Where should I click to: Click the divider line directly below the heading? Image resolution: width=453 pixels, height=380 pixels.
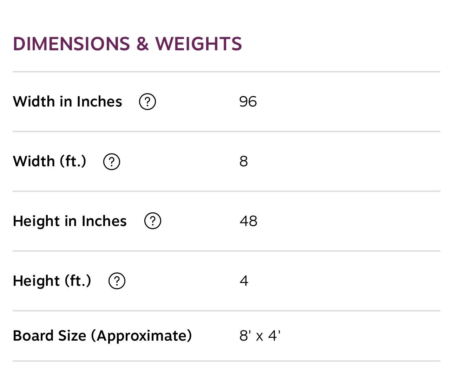tap(226, 72)
